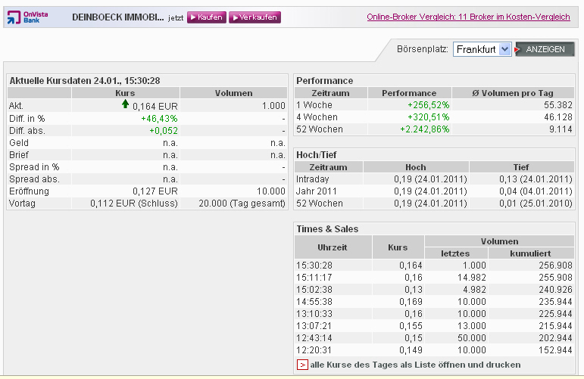
Task: Click the Uhrzeit column header
Action: (333, 247)
